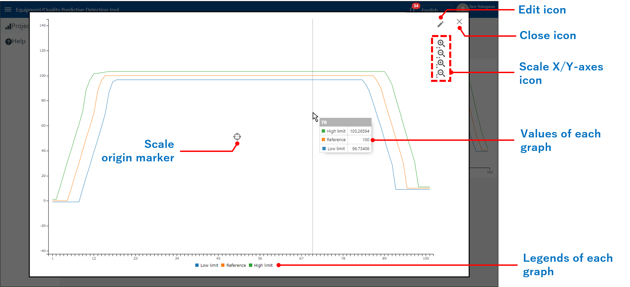Open the Help sidebar item
Image resolution: width=630 pixels, height=287 pixels.
click(x=16, y=41)
